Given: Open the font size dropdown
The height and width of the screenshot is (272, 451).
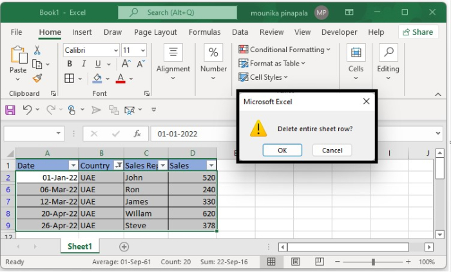Looking at the screenshot, I should [x=143, y=51].
